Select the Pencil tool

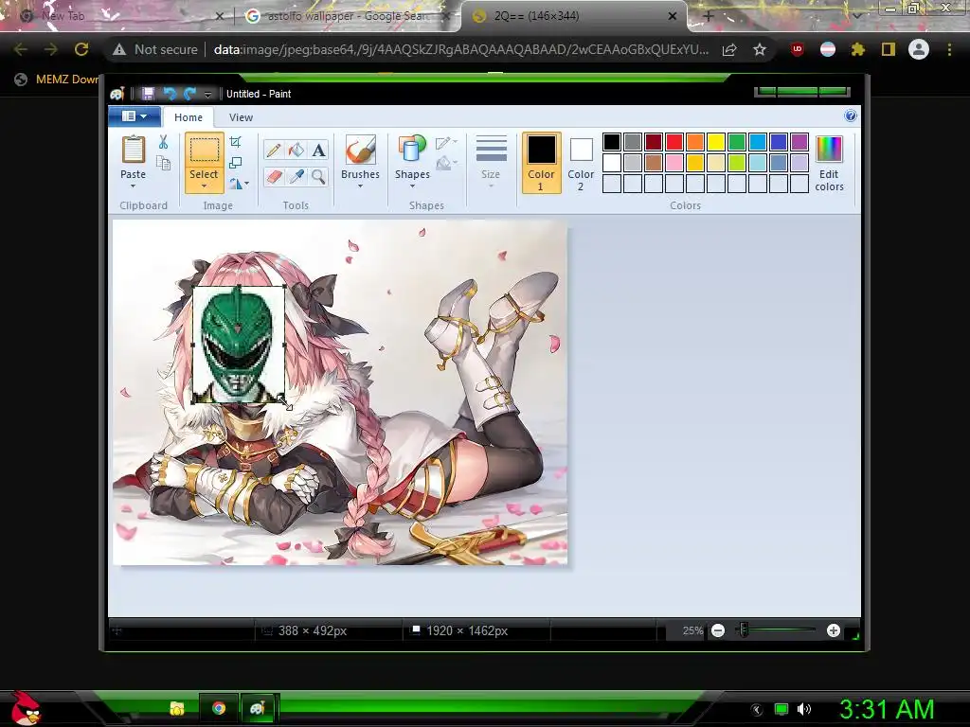(x=274, y=151)
